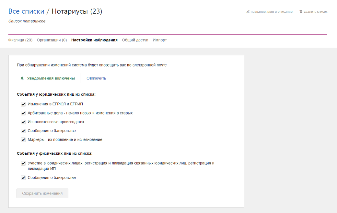Click the trash icon to delete list
The width and height of the screenshot is (337, 213).
[301, 11]
